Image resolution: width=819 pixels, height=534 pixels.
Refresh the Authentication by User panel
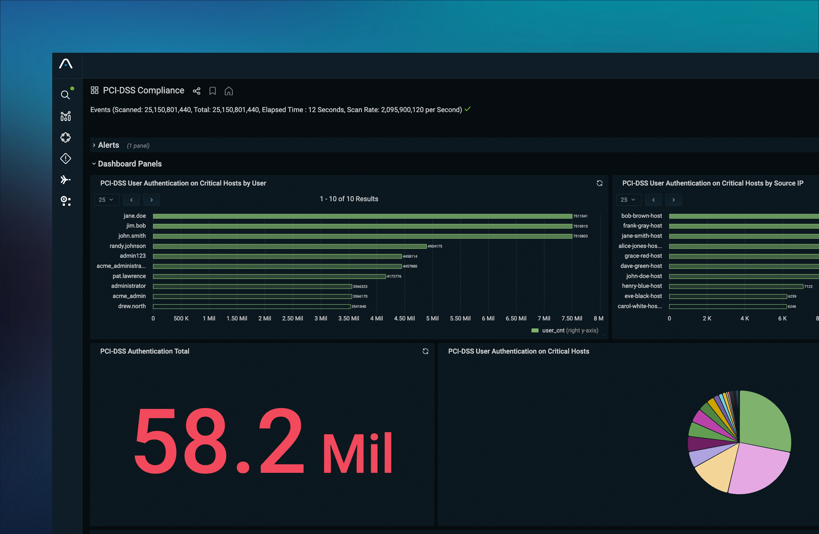click(x=599, y=183)
